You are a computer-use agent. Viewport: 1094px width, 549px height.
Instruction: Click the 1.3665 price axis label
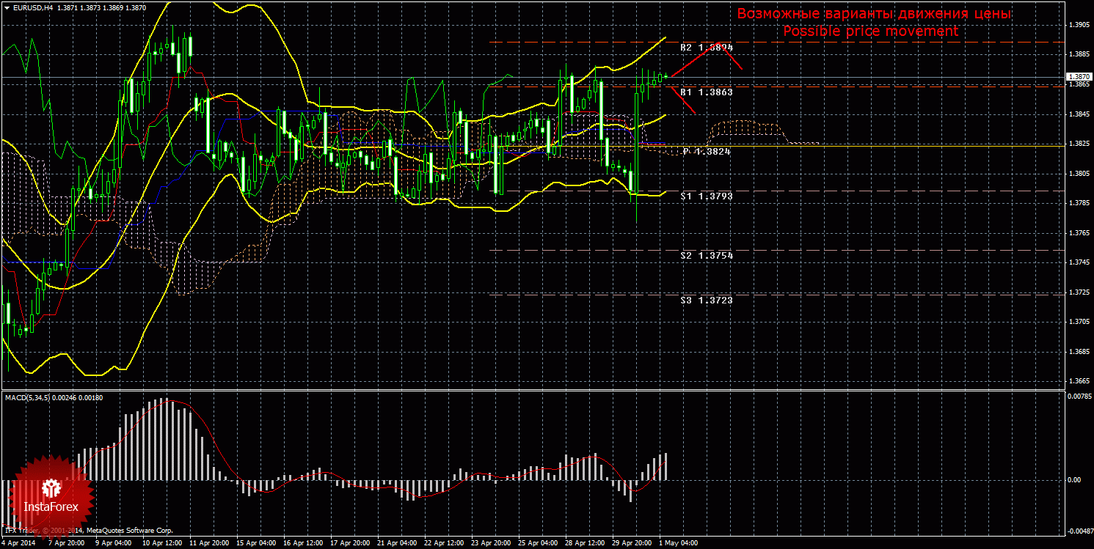[1078, 381]
